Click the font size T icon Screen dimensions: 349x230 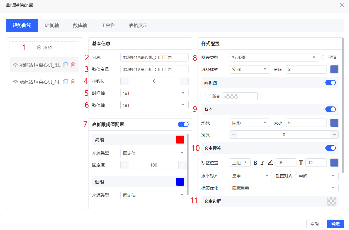click(301, 163)
